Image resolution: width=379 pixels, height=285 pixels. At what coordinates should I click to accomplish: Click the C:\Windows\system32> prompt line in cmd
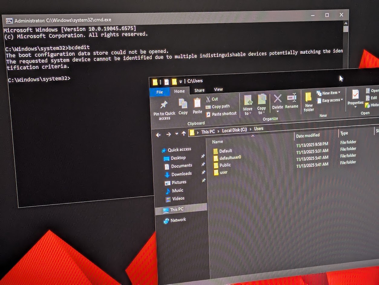(x=39, y=79)
